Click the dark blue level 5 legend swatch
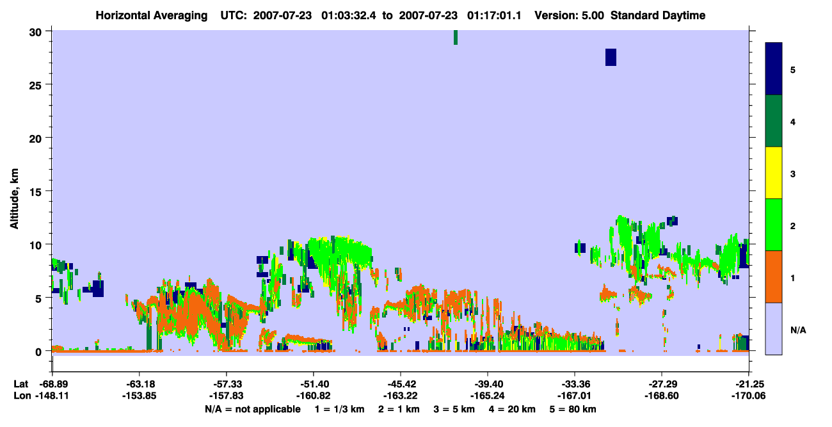Viewport: 832px width, 427px height. [x=774, y=68]
